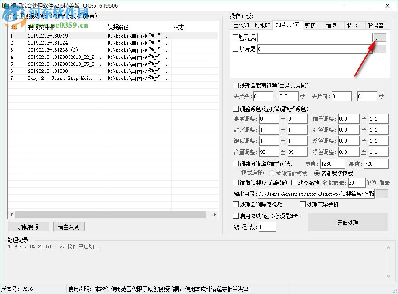Click the horizontal scrollbar below the video list
Screen dimensions: 398x294
point(113,215)
